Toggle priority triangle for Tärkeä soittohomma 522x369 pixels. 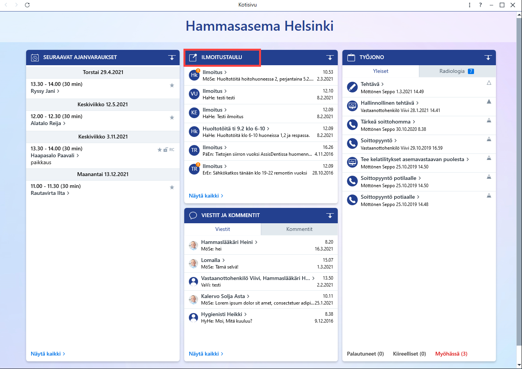coord(489,120)
